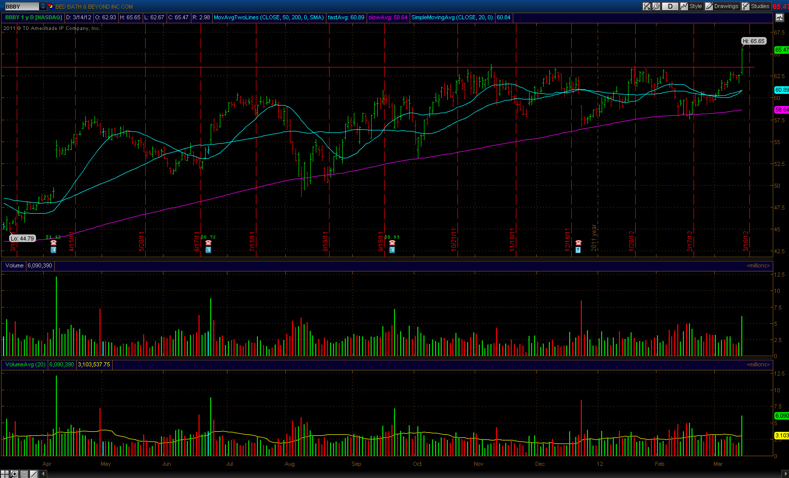Click the quick study flask icon
Viewport: 789px width, 478px height.
646,6
